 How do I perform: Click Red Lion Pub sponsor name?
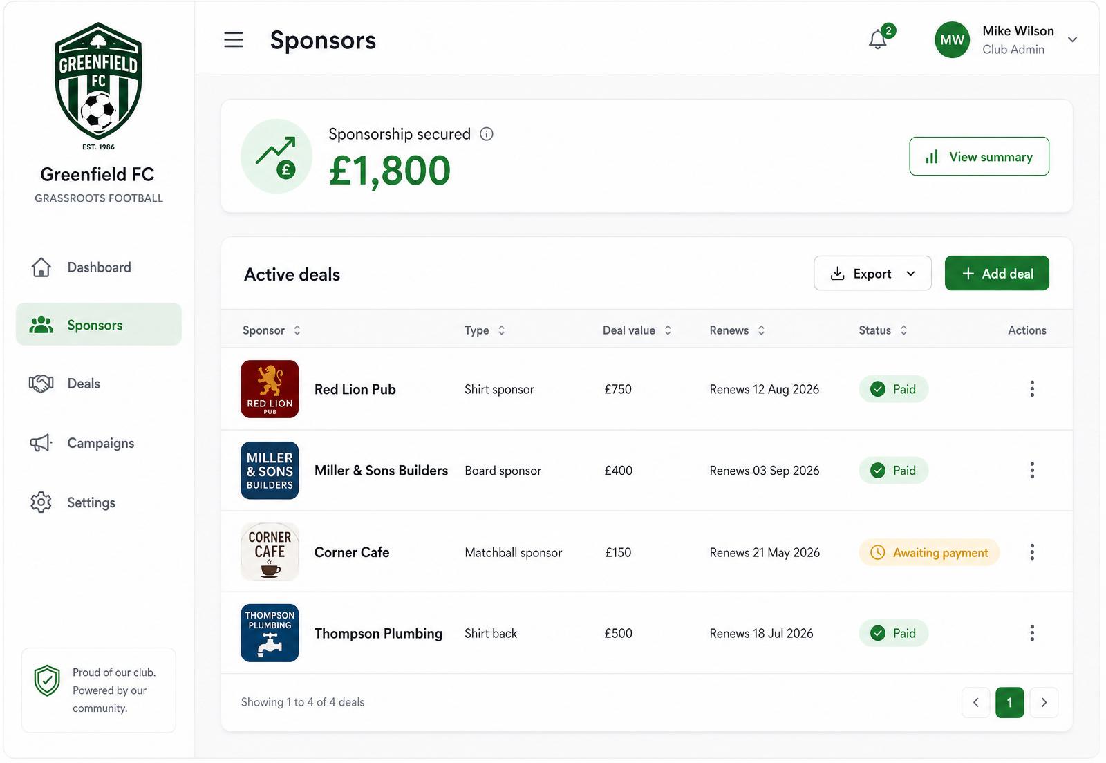tap(355, 389)
